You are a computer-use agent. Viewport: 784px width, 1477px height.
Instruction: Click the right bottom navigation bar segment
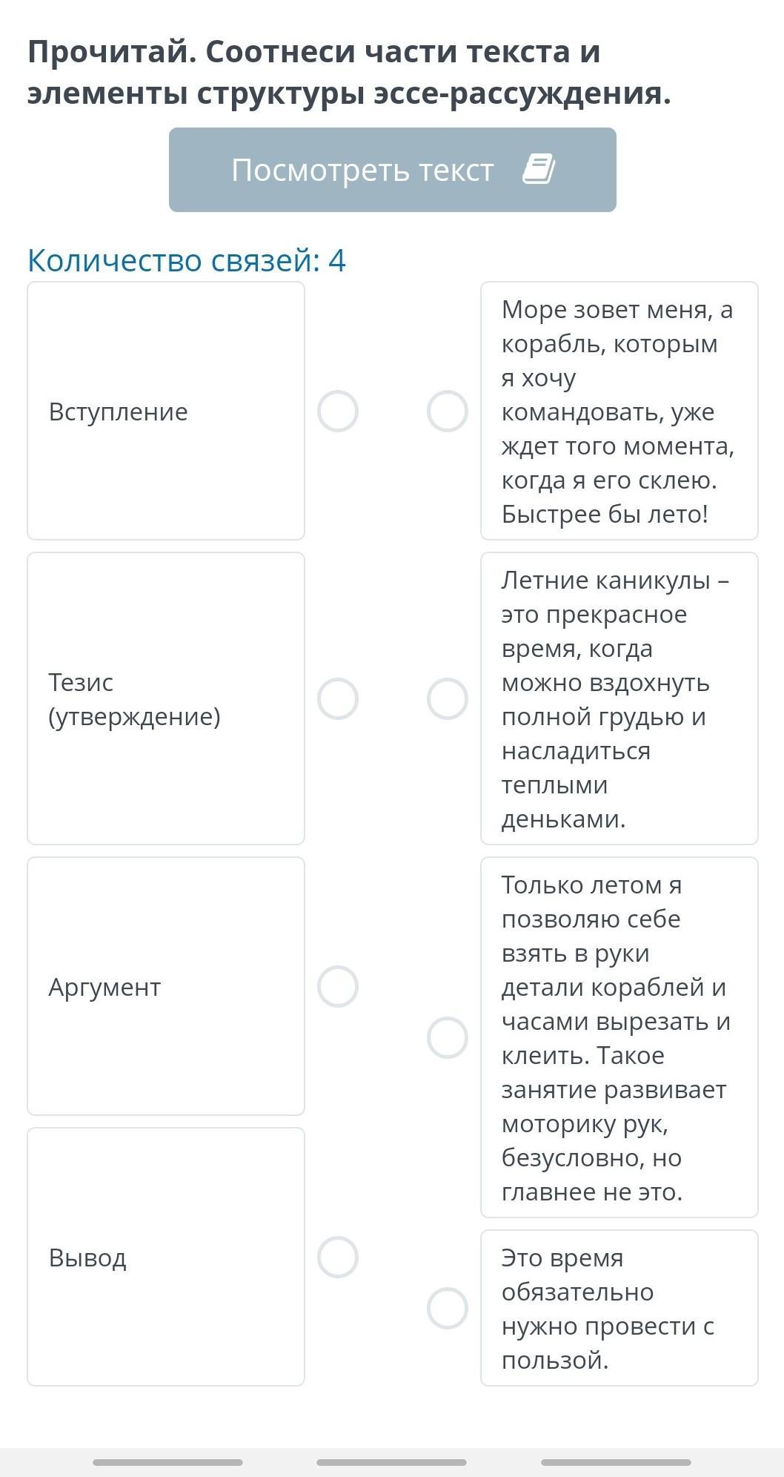tap(616, 1462)
